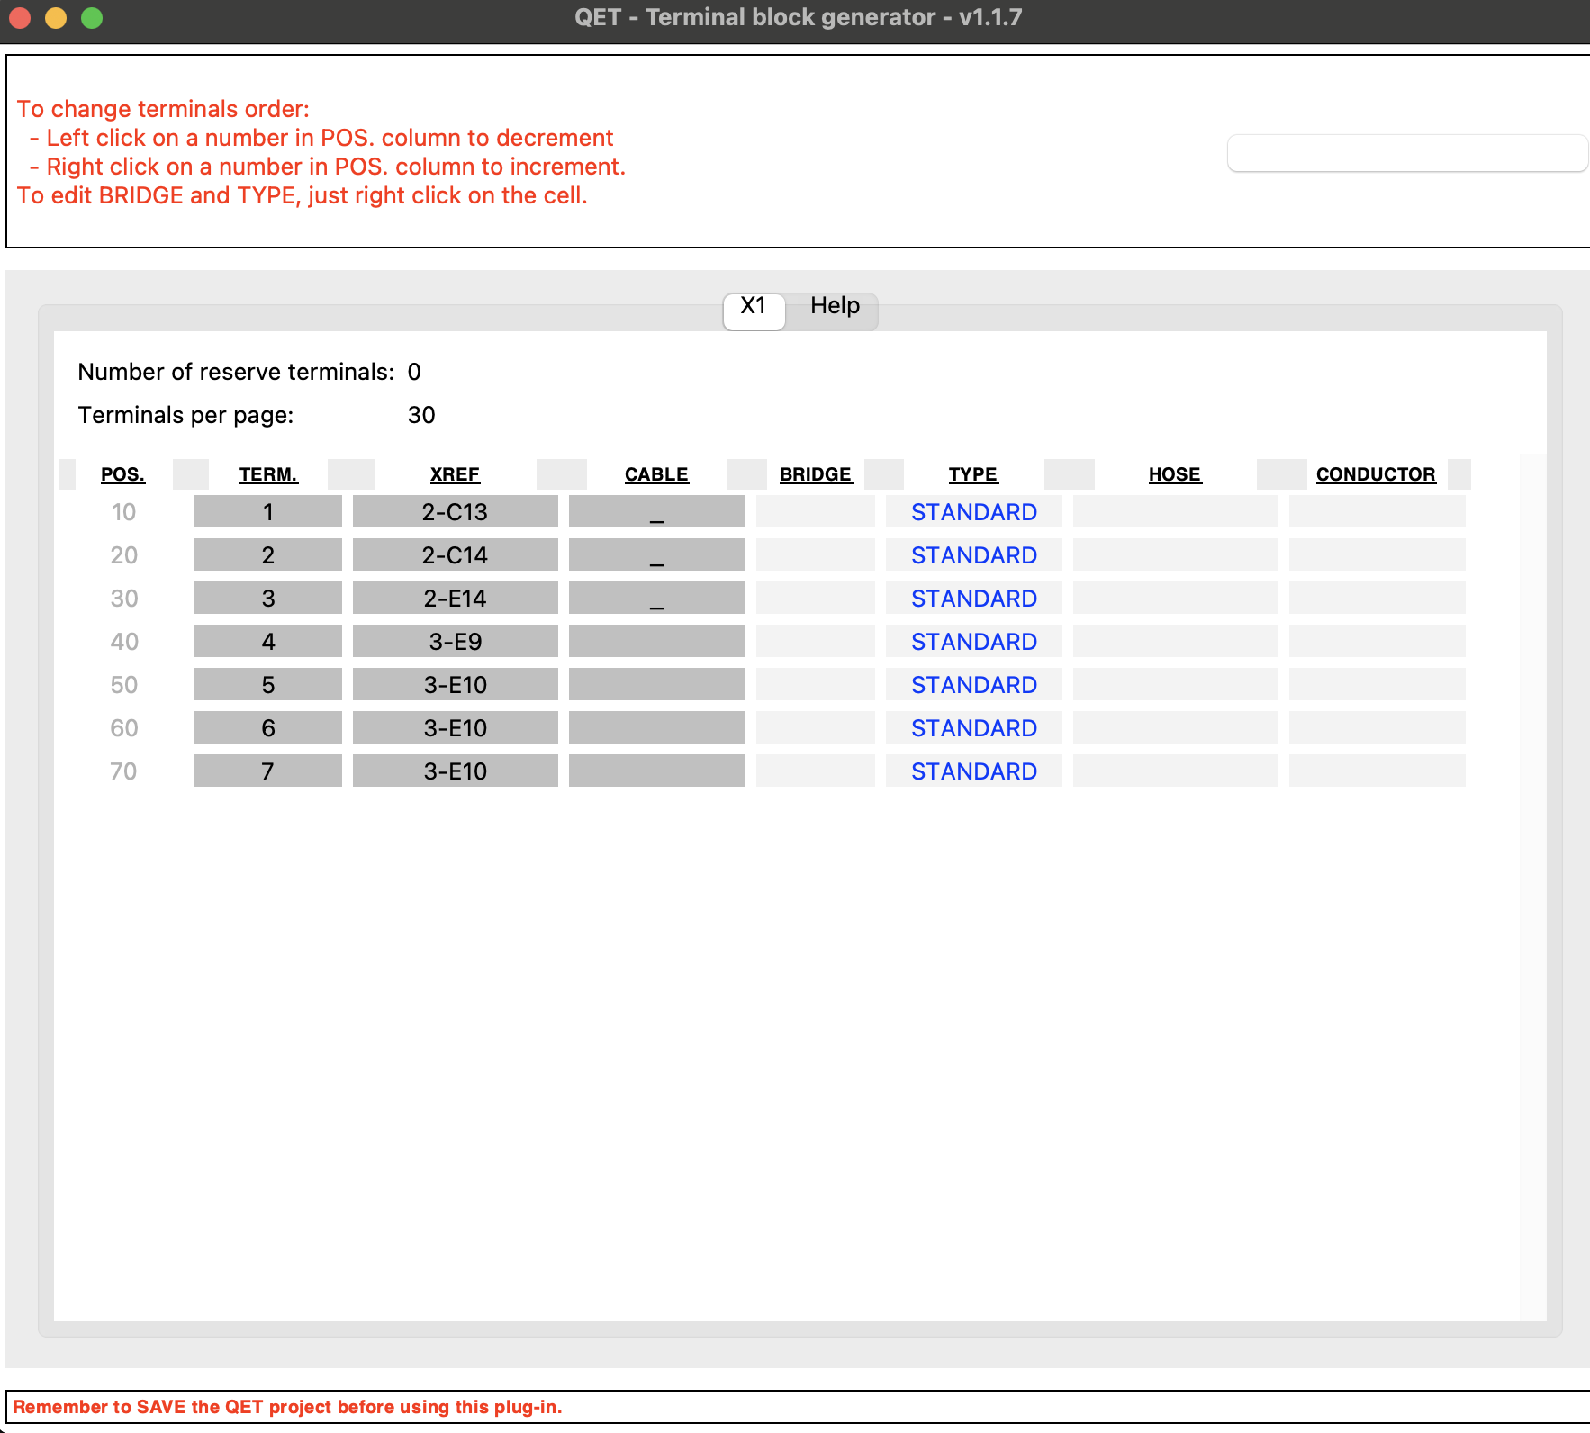Click the STANDARD type for terminal 7
This screenshot has height=1433, width=1590.
point(973,771)
